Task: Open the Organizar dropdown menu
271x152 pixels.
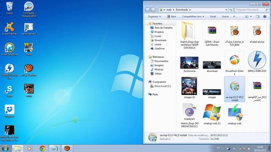Action: tap(154, 16)
